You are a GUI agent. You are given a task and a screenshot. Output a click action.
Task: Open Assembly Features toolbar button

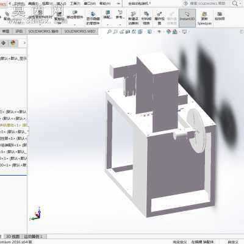[107, 15]
